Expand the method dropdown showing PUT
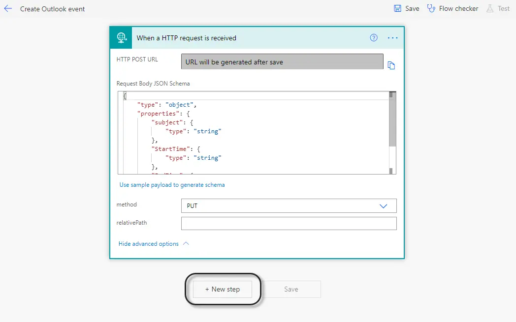The image size is (516, 322). click(x=289, y=205)
